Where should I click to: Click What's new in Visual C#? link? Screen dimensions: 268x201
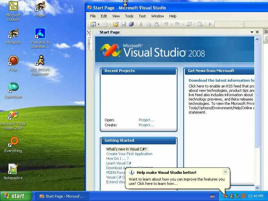coord(126,149)
